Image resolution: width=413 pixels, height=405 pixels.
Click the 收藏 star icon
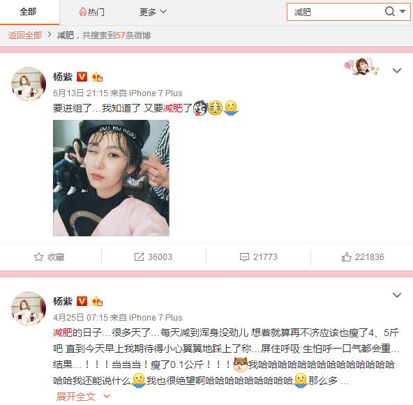(39, 257)
